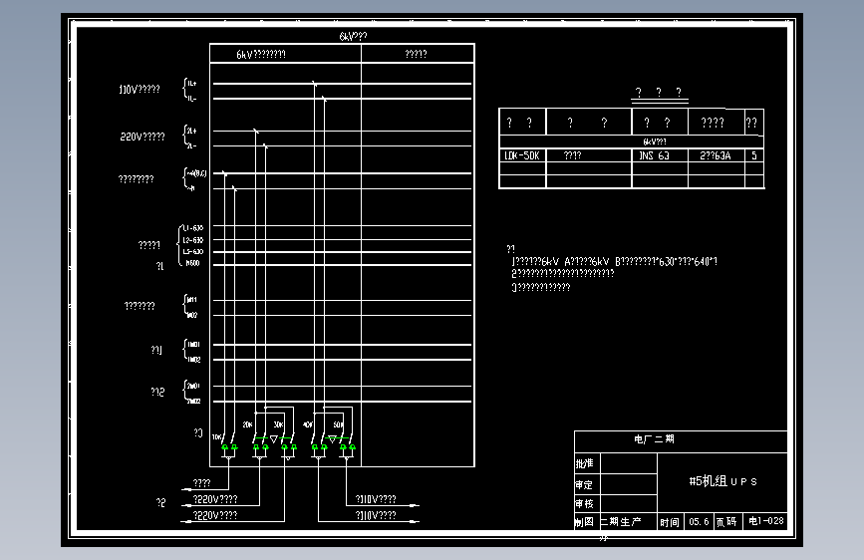Click the "2L+" bus line label
Viewport: 864px width, 560px height.
click(x=191, y=132)
